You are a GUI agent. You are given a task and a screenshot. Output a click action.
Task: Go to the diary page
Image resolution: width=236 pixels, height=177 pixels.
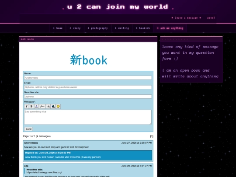[75, 28]
